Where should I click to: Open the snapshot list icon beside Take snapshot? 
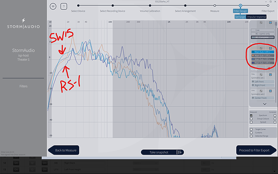pyautogui.click(x=180, y=152)
